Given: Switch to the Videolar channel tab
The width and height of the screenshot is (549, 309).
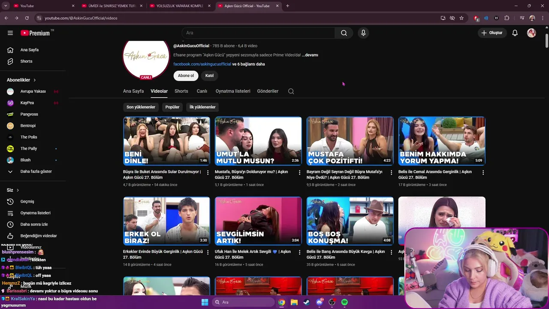Looking at the screenshot, I should click(159, 91).
